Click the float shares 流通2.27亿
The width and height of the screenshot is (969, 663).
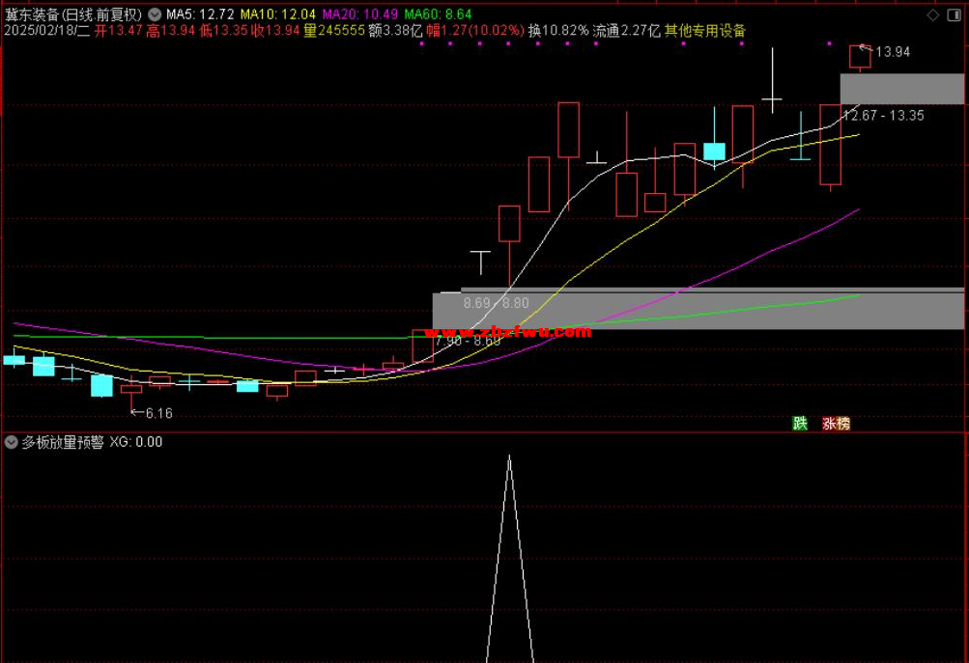click(627, 31)
